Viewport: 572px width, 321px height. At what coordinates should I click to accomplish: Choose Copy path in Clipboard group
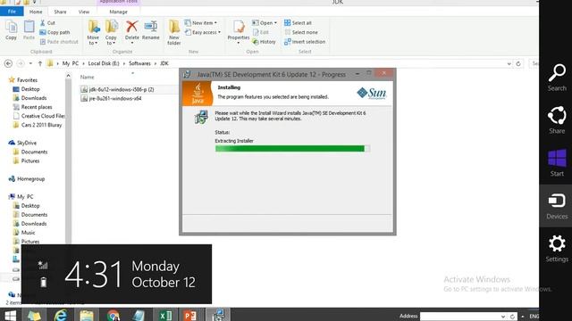tap(55, 32)
